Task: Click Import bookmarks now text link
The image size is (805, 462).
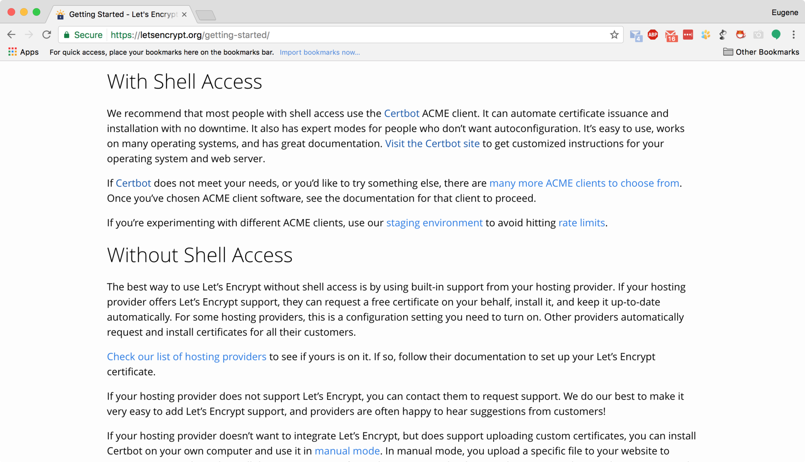Action: [321, 52]
